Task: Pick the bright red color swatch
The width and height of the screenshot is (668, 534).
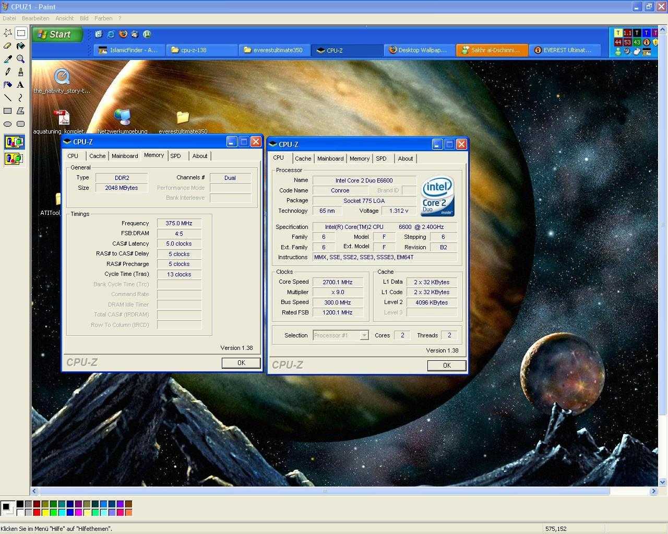Action: click(37, 513)
